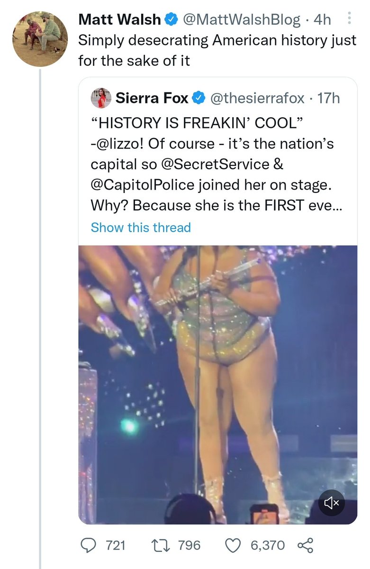Image resolution: width=370 pixels, height=569 pixels.
Task: Click the verified badge beside Matt Walsh
Action: pos(171,19)
